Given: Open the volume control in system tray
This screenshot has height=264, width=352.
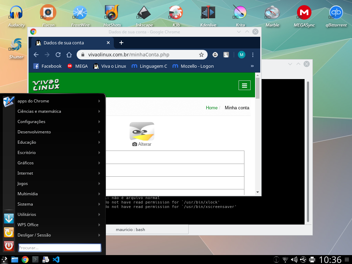Looking at the screenshot, I should click(294, 260).
